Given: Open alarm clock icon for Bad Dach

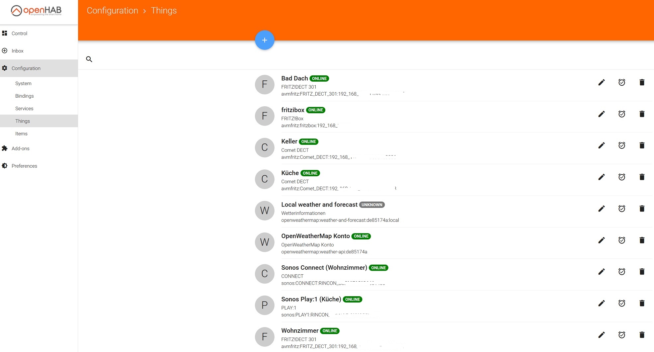Looking at the screenshot, I should (622, 82).
